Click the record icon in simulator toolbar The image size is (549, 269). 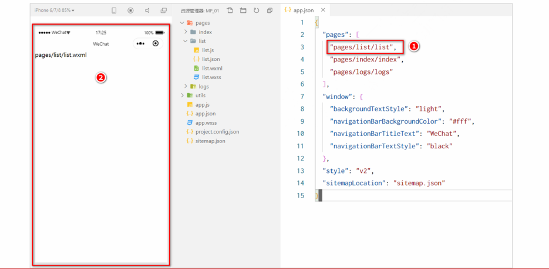[x=130, y=11]
